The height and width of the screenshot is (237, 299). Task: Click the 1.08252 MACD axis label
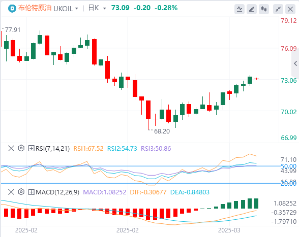[285, 204]
